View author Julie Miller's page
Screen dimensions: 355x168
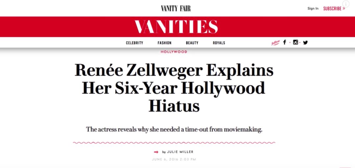180,152
